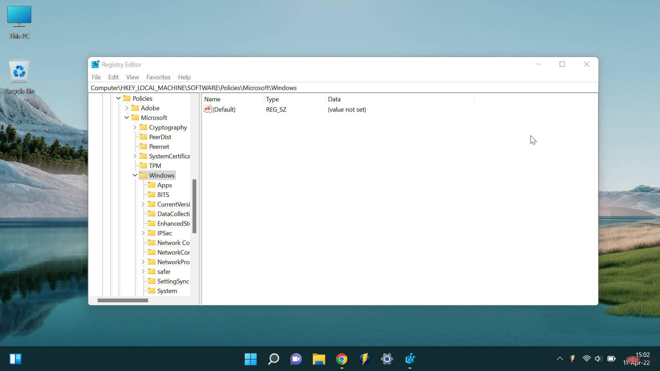
Task: Open Edit menu in Registry Editor
Action: point(113,77)
